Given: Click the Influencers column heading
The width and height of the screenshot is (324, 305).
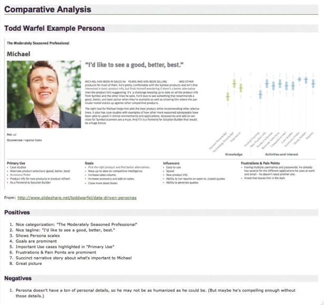Looking at the screenshot, I should point(171,163).
